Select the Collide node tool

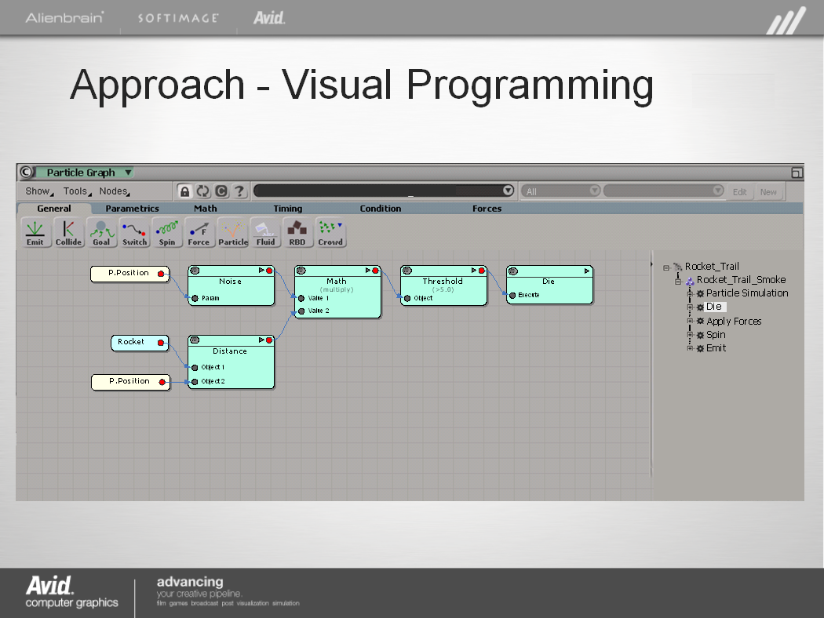pos(68,233)
